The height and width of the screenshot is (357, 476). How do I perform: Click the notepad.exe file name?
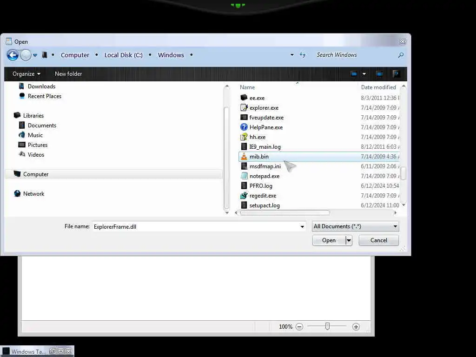[x=264, y=176]
